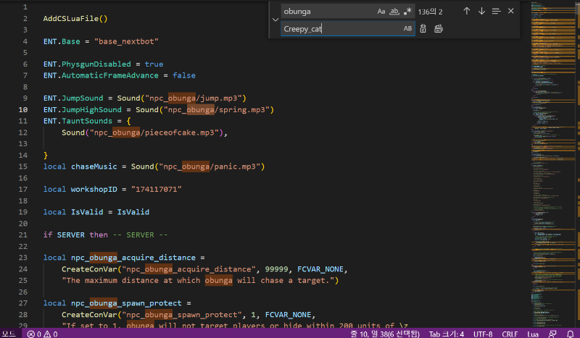Screen dimensions: 580x338
Task: Click opening brace on line 11
Action: click(128, 121)
